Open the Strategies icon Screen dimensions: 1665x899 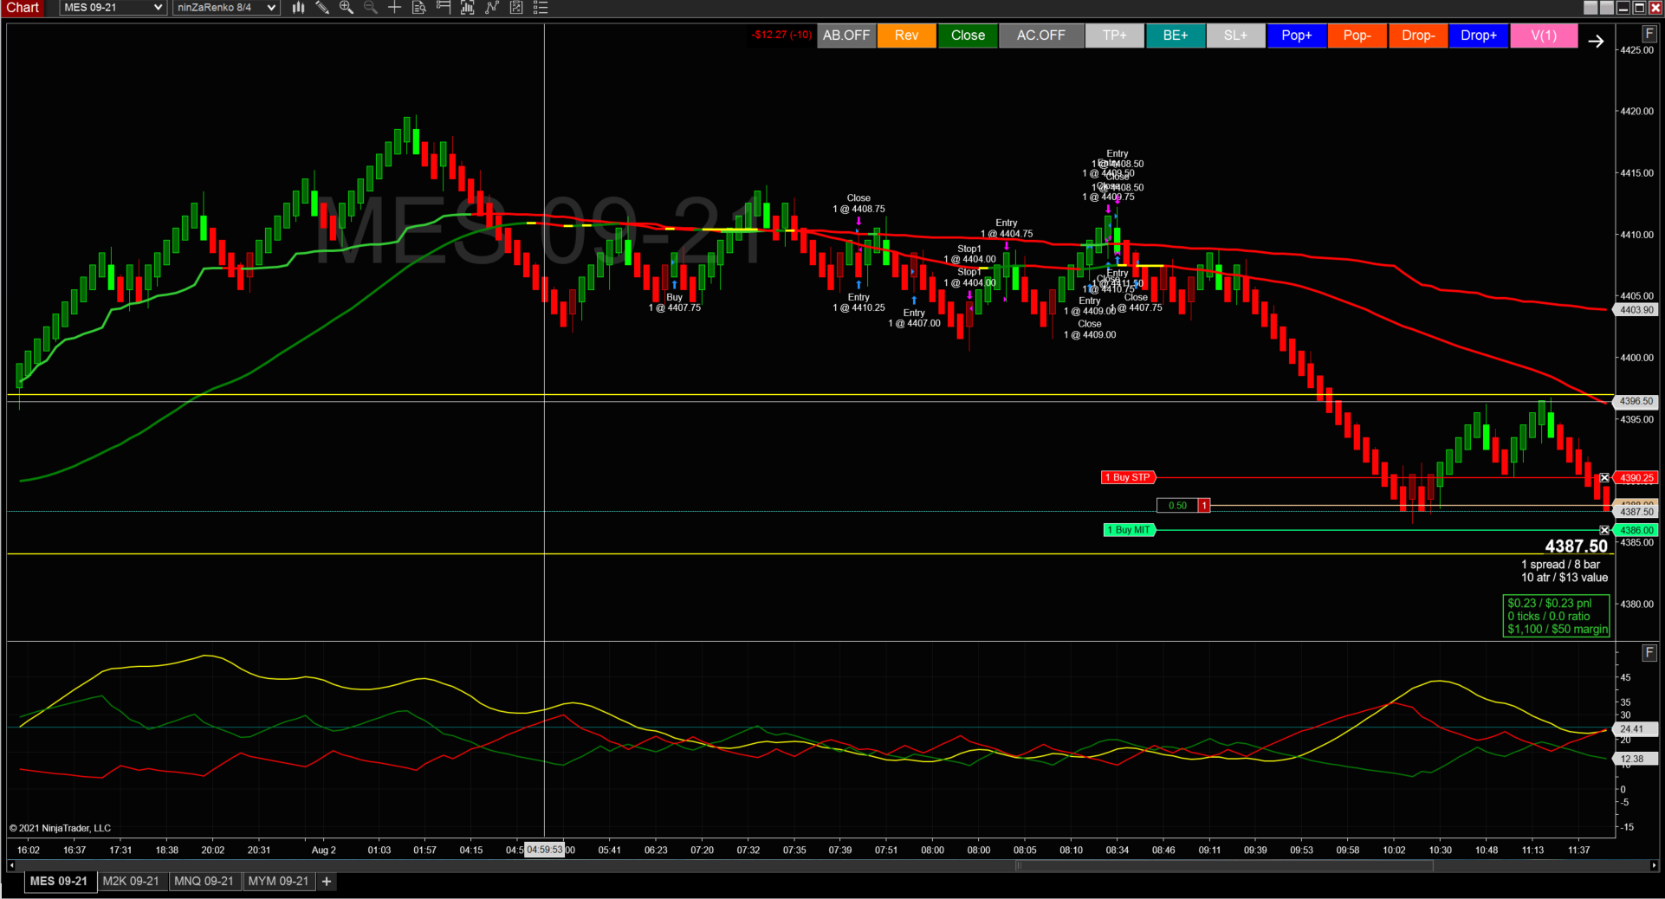pos(516,8)
